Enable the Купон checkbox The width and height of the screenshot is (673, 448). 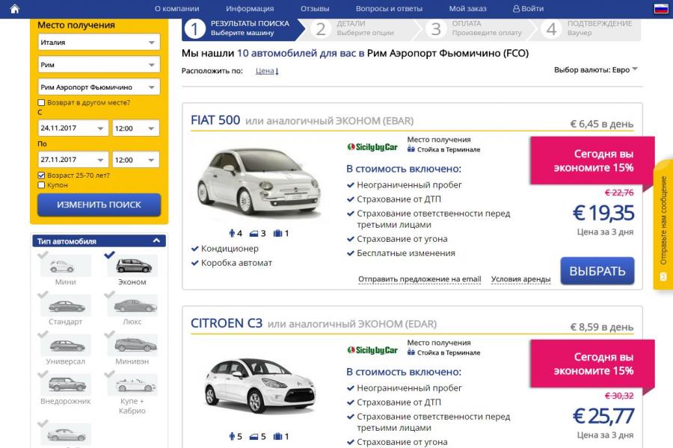click(41, 184)
